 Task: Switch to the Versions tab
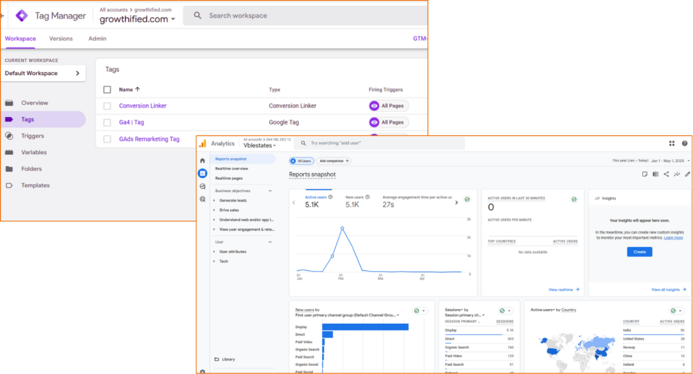(61, 39)
